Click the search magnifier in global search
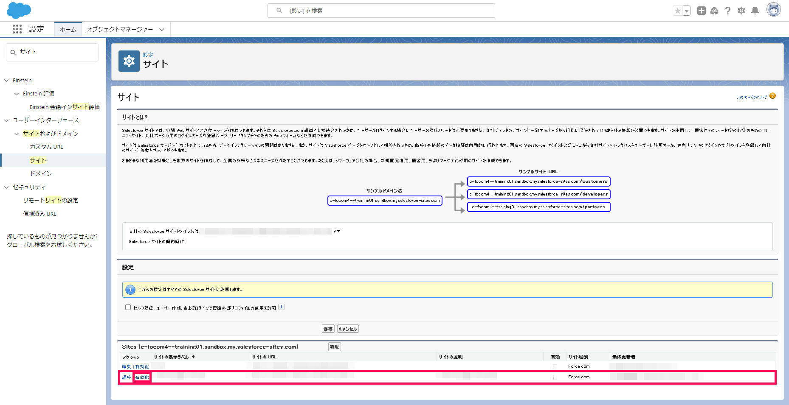Screen dimensions: 789x405 point(279,11)
